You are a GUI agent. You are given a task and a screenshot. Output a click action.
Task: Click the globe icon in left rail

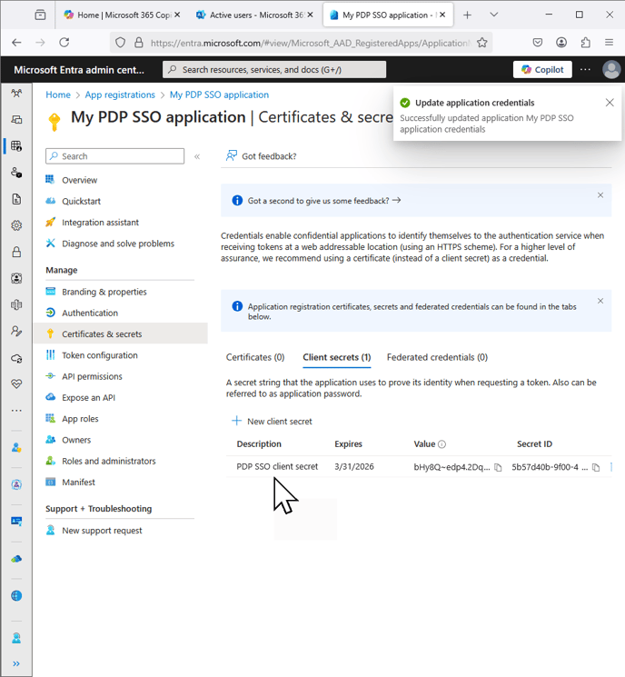tap(16, 596)
